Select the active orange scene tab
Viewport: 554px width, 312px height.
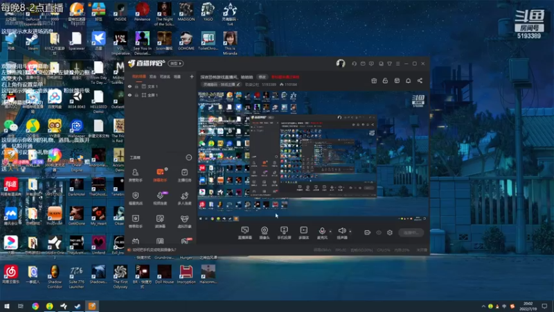coord(139,76)
